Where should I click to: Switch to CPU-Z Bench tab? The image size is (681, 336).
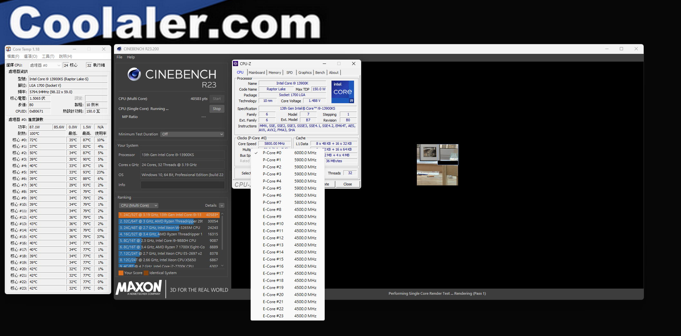pos(320,73)
